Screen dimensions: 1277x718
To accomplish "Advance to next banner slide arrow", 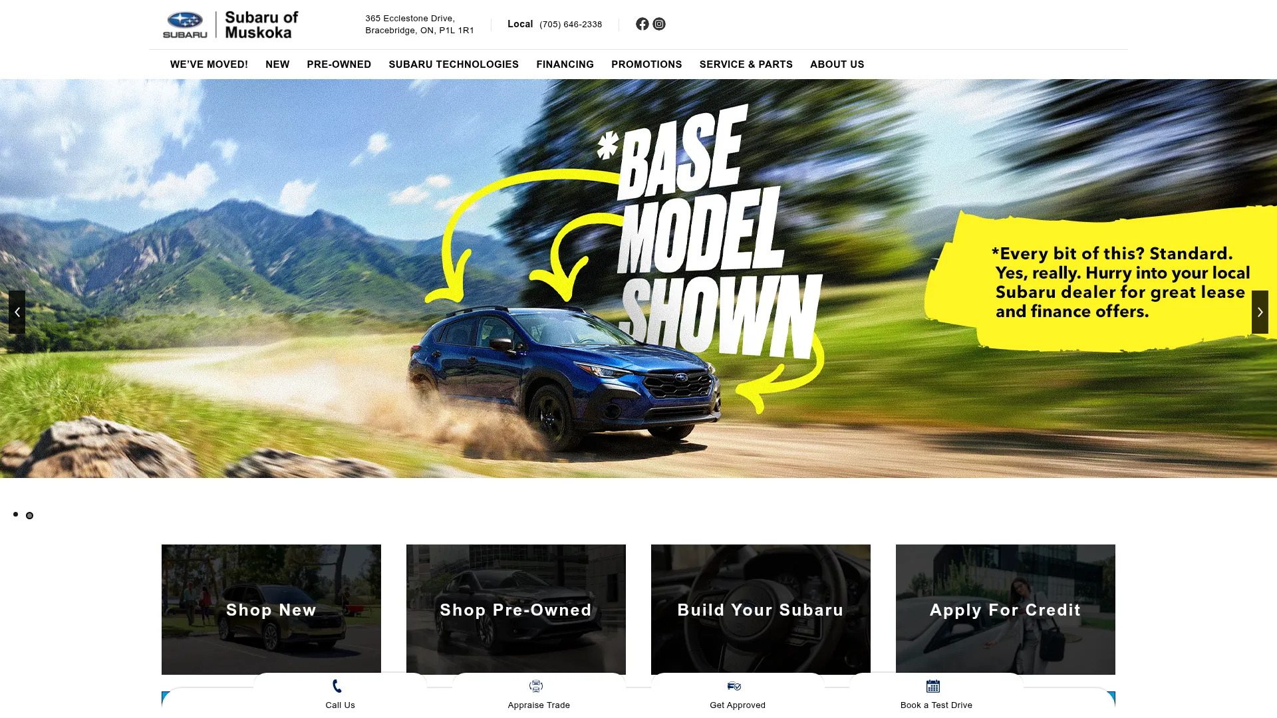I will (1260, 312).
